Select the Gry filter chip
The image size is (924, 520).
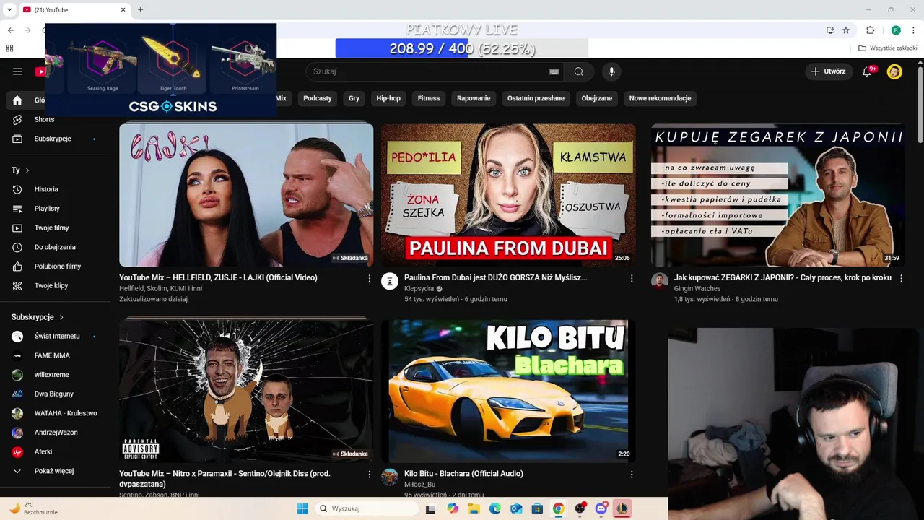(x=354, y=98)
